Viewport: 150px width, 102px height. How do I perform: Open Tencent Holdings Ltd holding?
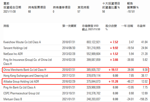tap(15, 48)
